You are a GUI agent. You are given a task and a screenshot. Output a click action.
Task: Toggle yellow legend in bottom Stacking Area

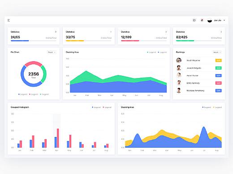[x=217, y=107]
